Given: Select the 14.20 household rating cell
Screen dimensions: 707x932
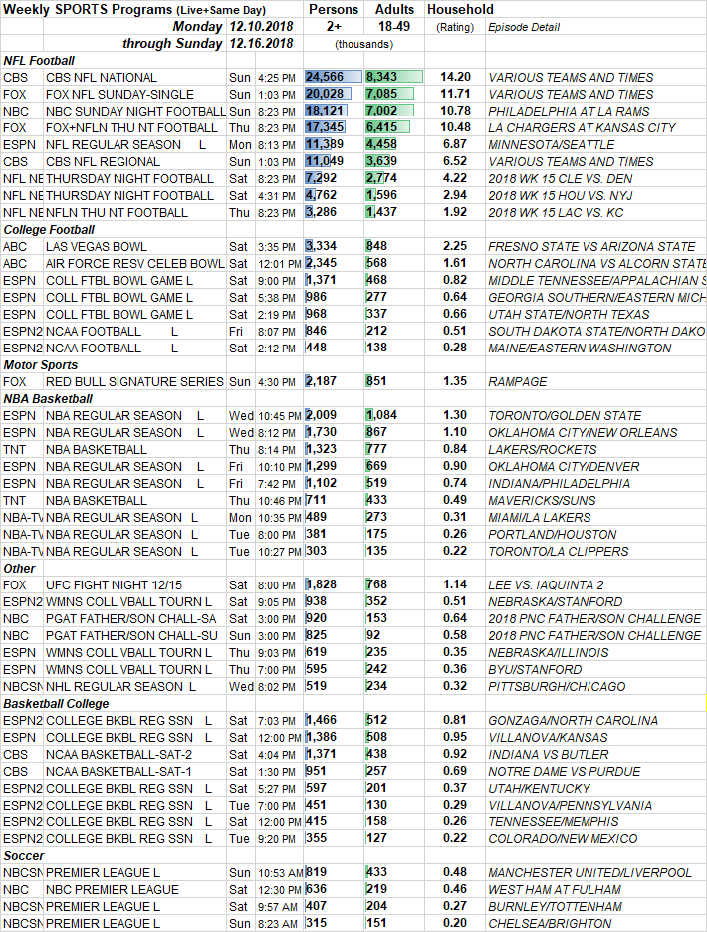Looking at the screenshot, I should [x=455, y=77].
